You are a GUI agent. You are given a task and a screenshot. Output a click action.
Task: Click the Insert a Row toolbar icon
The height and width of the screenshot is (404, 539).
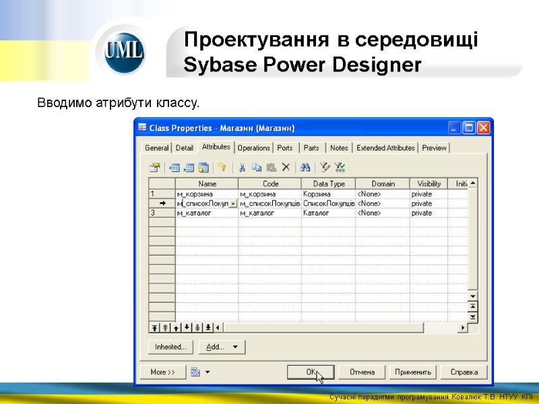[174, 167]
